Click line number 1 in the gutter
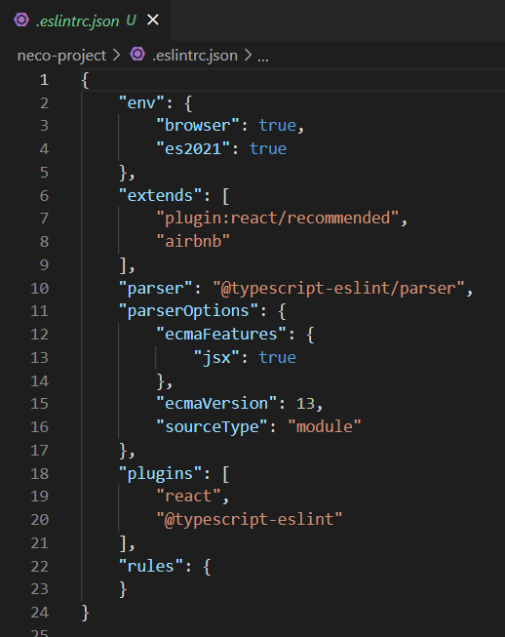505x637 pixels. pos(44,80)
